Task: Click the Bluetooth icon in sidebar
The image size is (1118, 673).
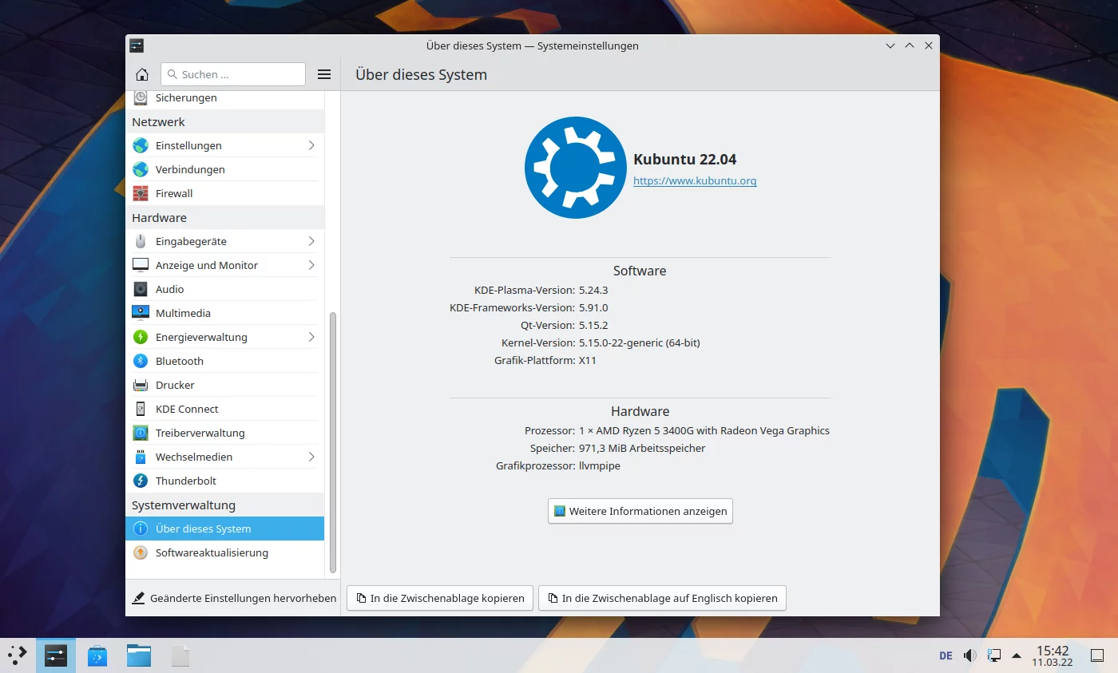Action: tap(141, 361)
